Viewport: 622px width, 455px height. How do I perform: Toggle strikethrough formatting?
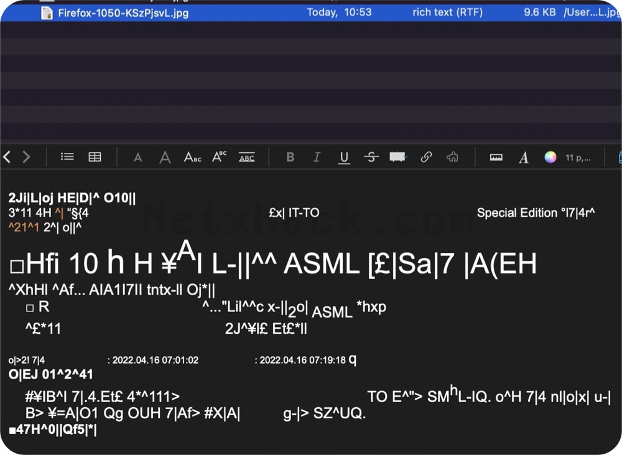[x=371, y=157]
